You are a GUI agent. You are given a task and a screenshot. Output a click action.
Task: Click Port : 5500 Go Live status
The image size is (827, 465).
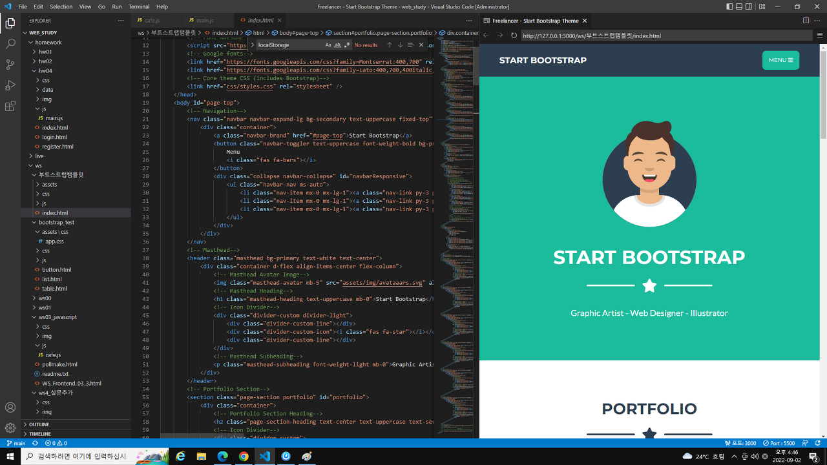[x=779, y=443]
